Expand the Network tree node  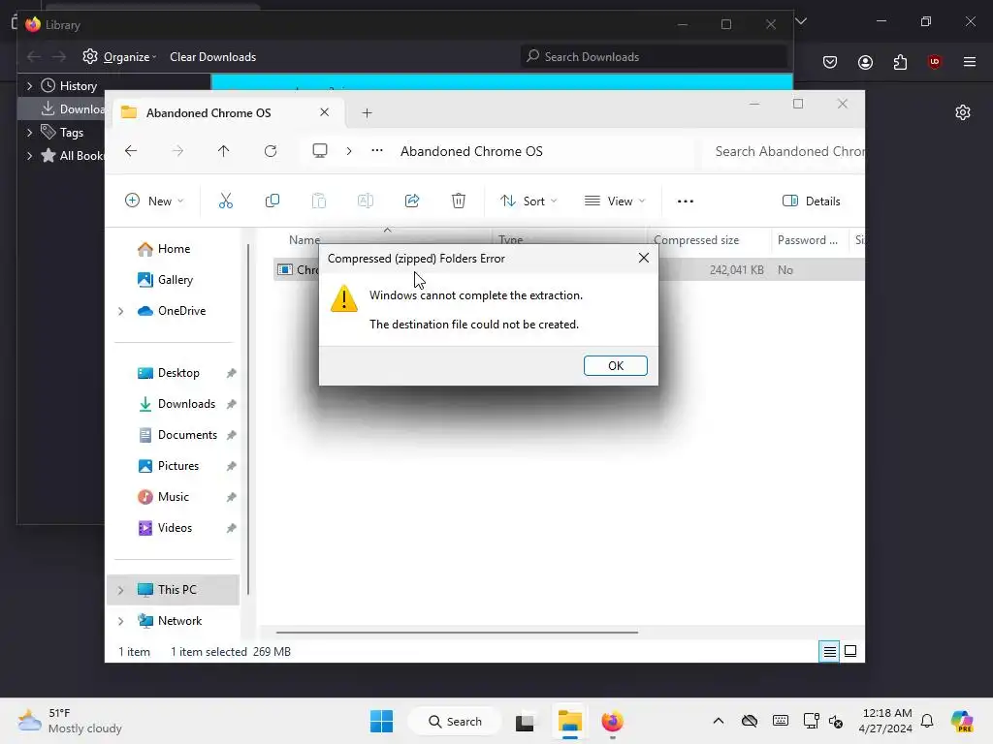(120, 621)
